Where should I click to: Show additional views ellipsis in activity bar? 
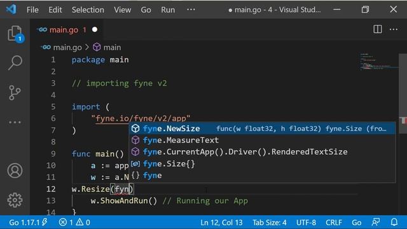click(x=15, y=122)
